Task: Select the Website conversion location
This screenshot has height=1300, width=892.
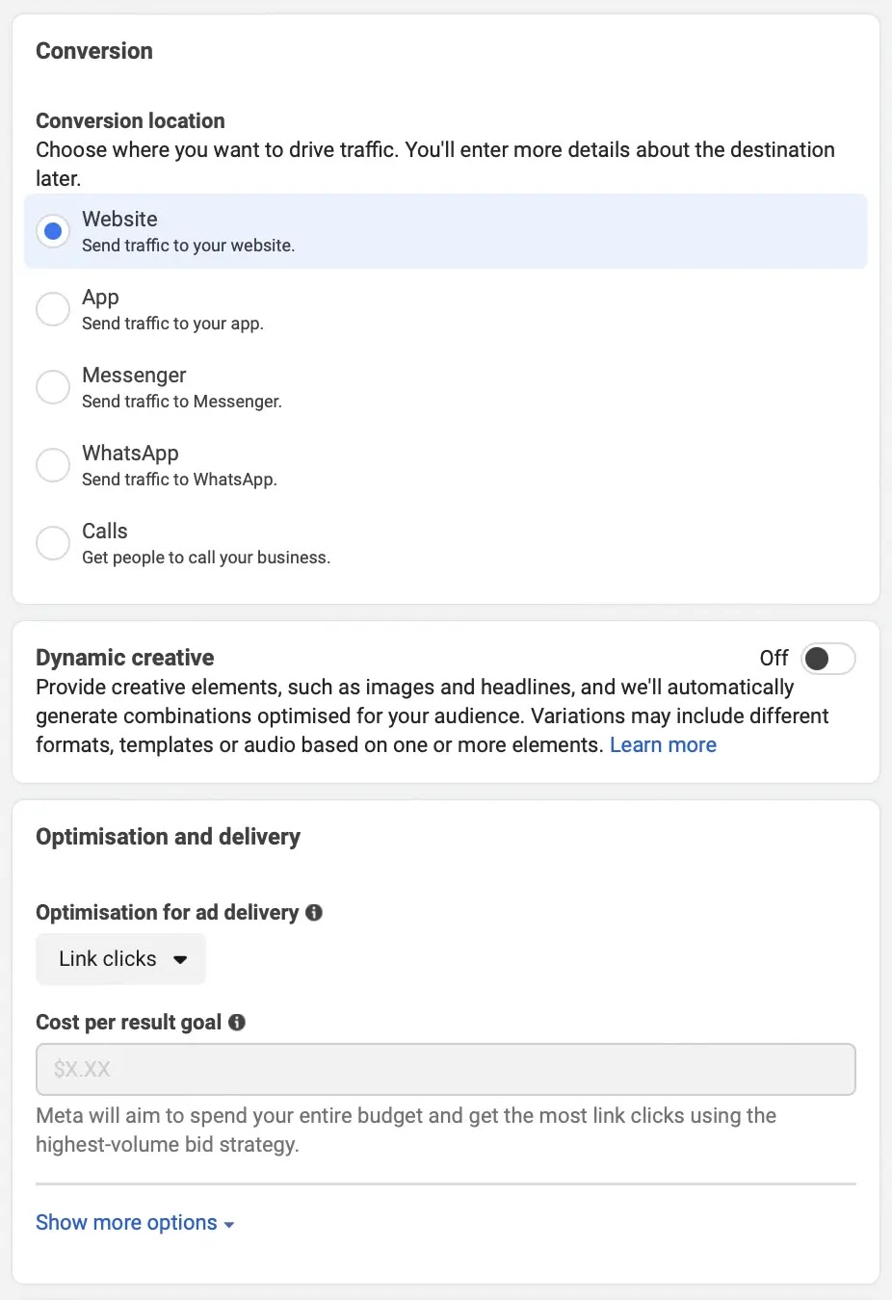Action: (53, 231)
